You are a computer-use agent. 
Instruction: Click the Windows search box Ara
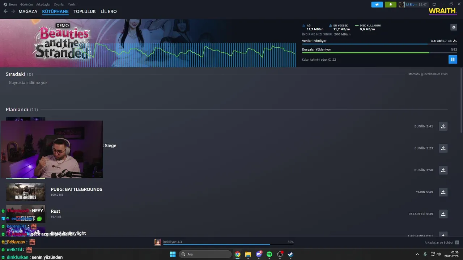(205, 254)
